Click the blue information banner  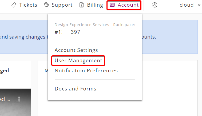pyautogui.click(x=99, y=37)
